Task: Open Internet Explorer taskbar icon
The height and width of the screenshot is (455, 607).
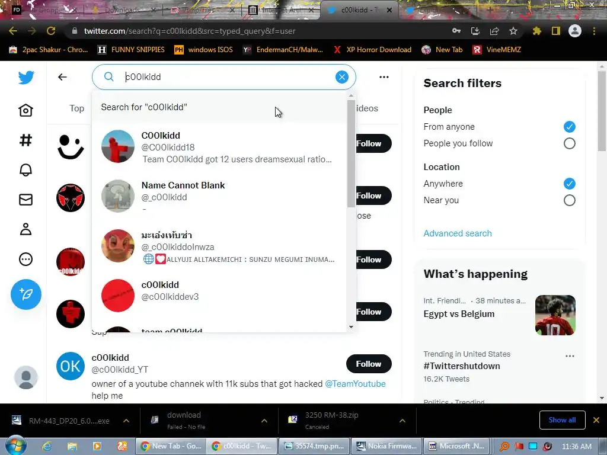Action: [x=47, y=446]
